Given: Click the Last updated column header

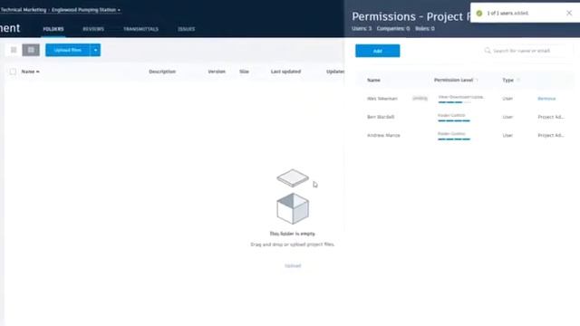Looking at the screenshot, I should tap(285, 72).
